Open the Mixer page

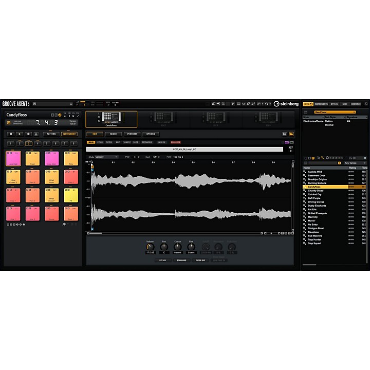(114, 134)
